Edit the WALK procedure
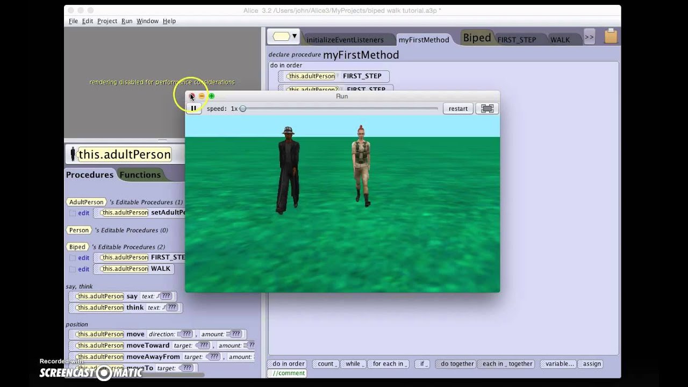 (83, 269)
